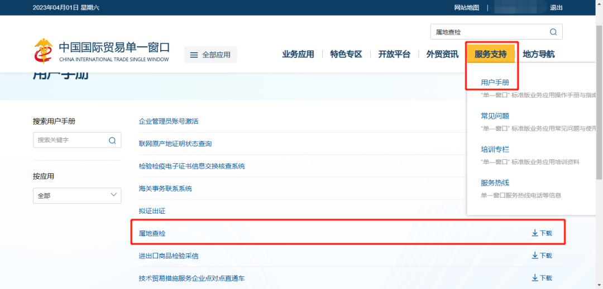Download the 技术贸易措施服务企业点对点直通车 manual
This screenshot has height=289, width=603.
click(x=542, y=278)
